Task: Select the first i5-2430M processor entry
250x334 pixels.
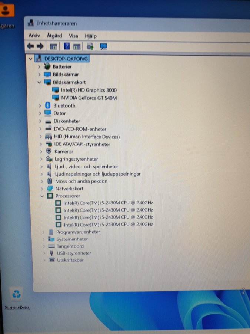Action: 108,203
